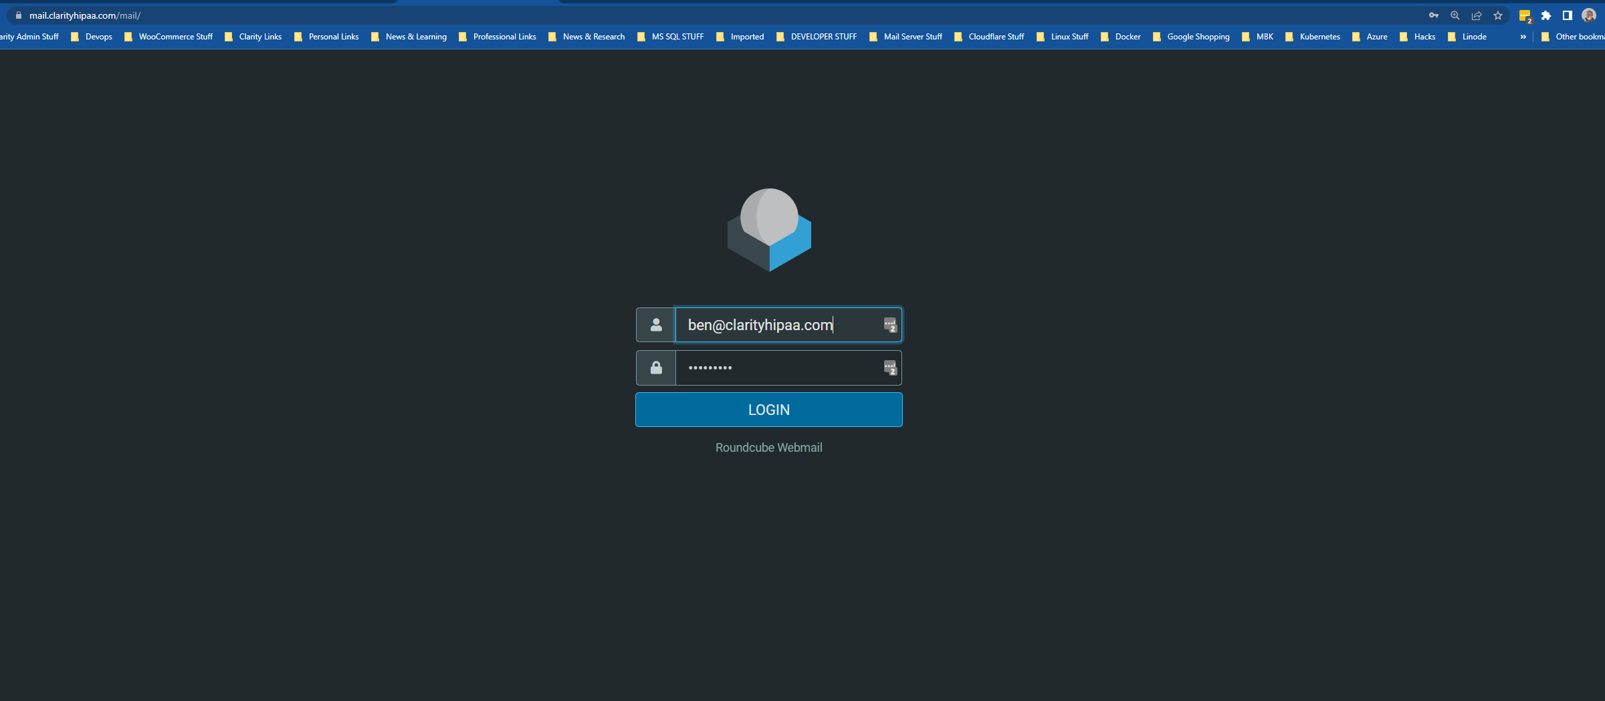This screenshot has width=1605, height=701.
Task: Open the Kubernetes bookmark folder
Action: [x=1313, y=37]
